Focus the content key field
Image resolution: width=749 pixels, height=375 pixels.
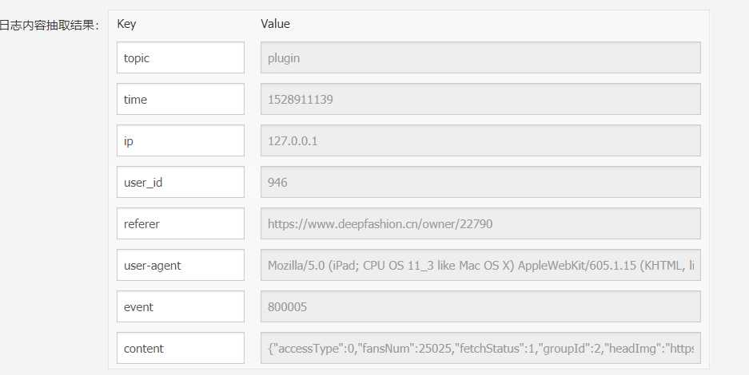coord(180,349)
